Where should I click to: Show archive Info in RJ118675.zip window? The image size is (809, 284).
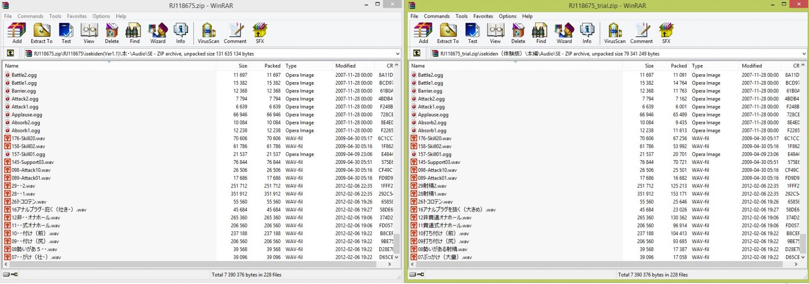(x=180, y=33)
